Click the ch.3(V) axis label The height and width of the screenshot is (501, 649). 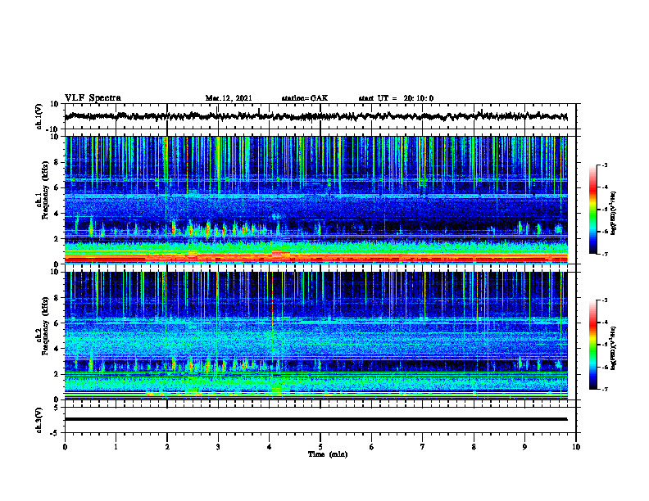click(39, 420)
